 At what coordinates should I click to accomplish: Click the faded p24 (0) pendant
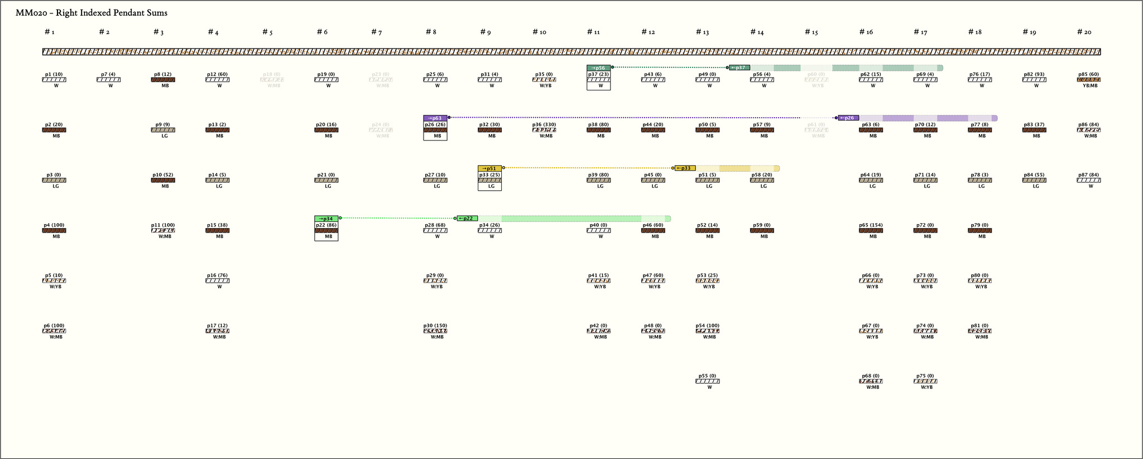click(x=381, y=130)
